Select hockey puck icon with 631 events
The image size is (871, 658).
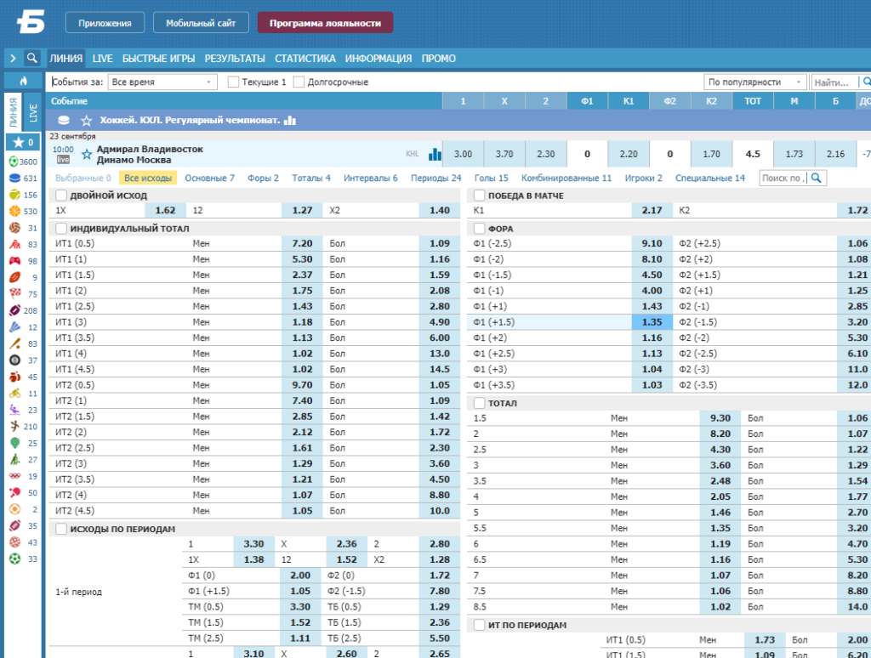14,179
